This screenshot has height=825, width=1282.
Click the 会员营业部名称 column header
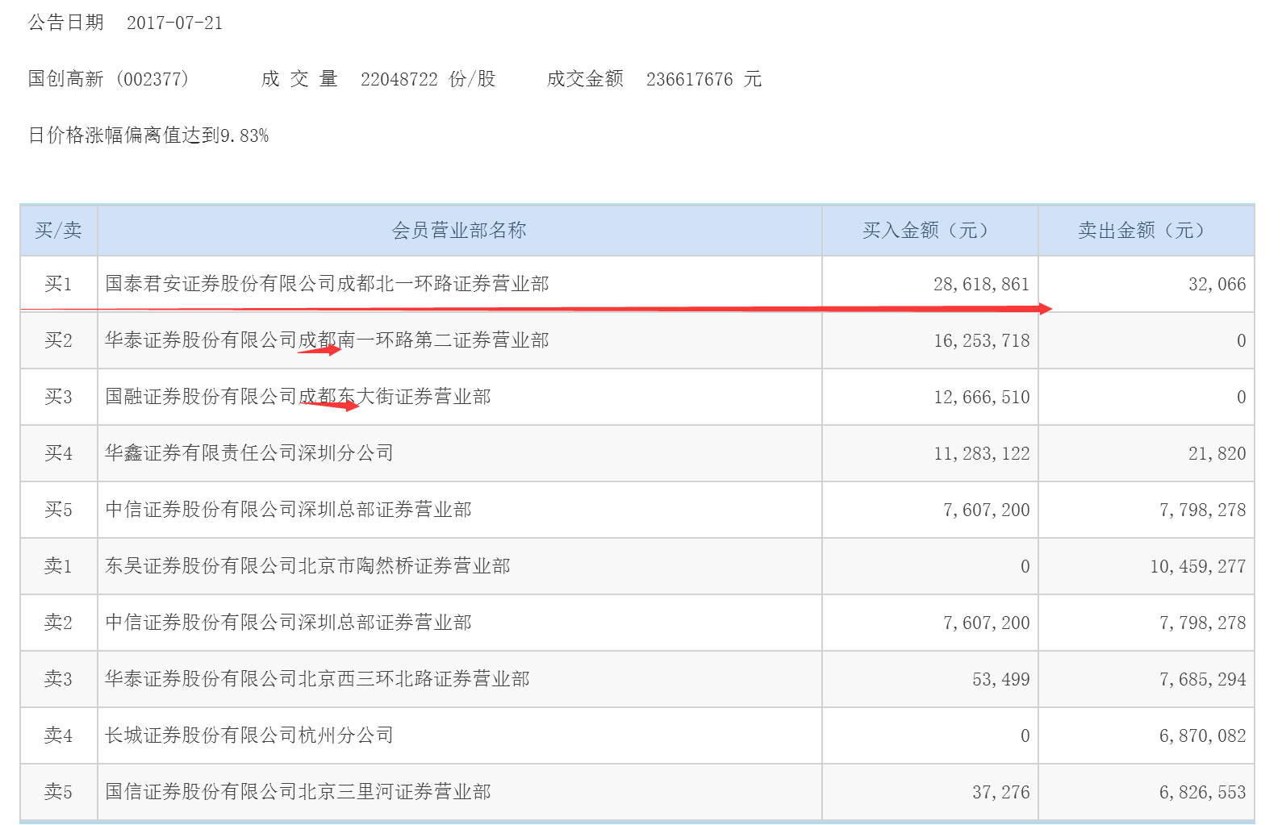(x=459, y=231)
